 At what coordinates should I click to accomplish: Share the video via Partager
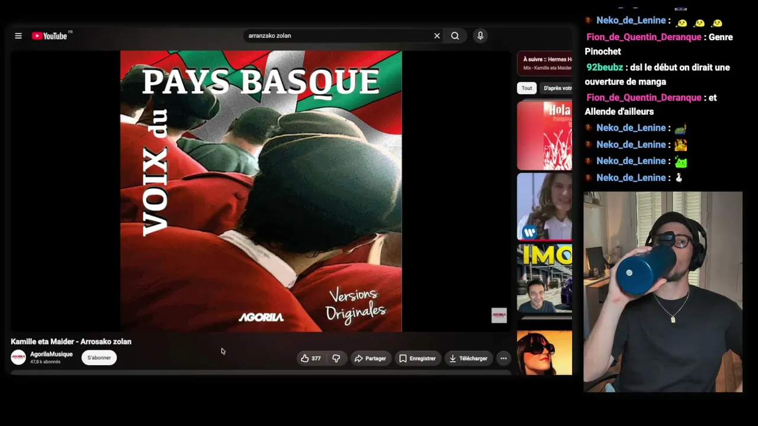[x=370, y=359]
